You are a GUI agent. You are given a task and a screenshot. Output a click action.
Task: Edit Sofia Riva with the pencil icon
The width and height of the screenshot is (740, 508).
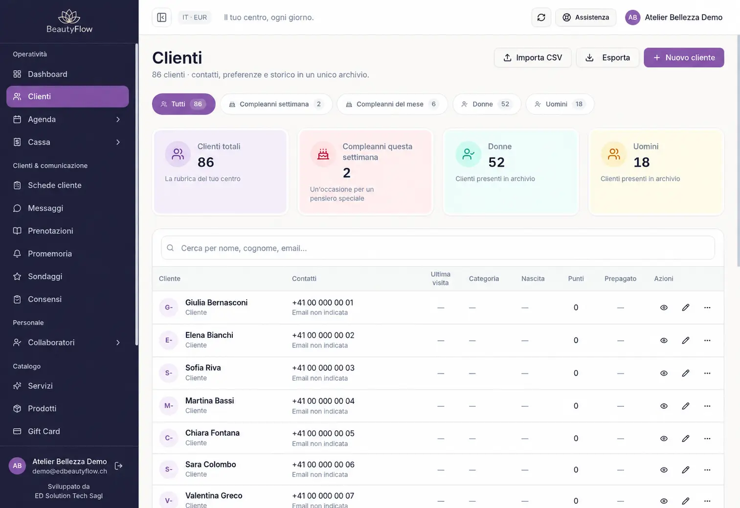click(686, 373)
